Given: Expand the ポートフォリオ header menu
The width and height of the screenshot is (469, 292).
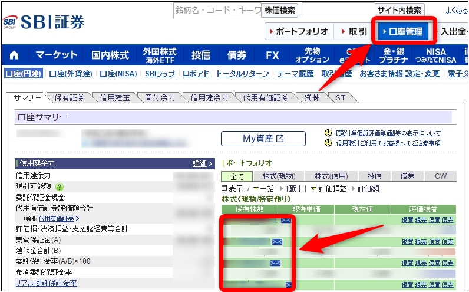Looking at the screenshot, I should tap(298, 31).
